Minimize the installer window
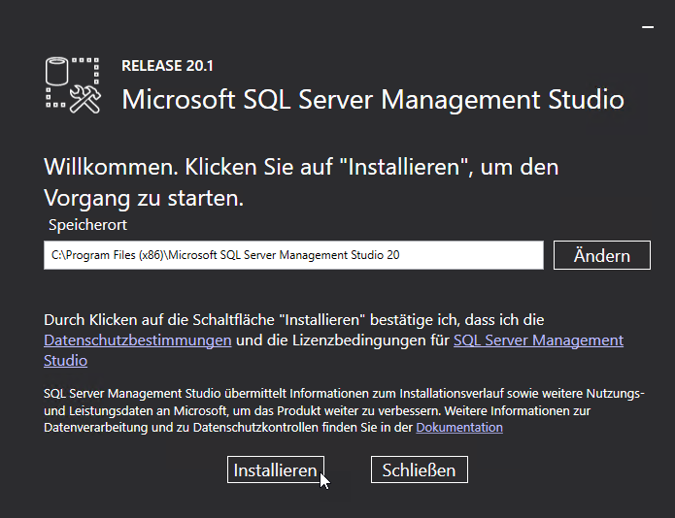675x518 pixels. pyautogui.click(x=648, y=28)
